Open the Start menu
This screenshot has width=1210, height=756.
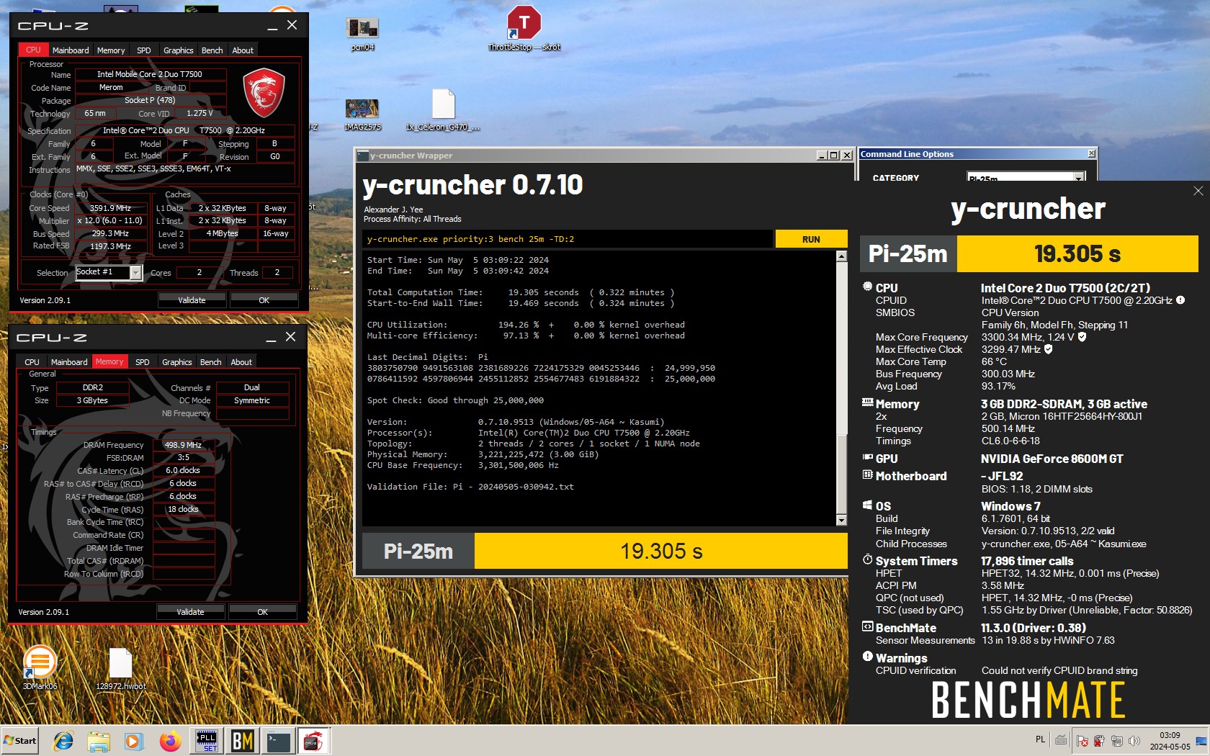20,741
